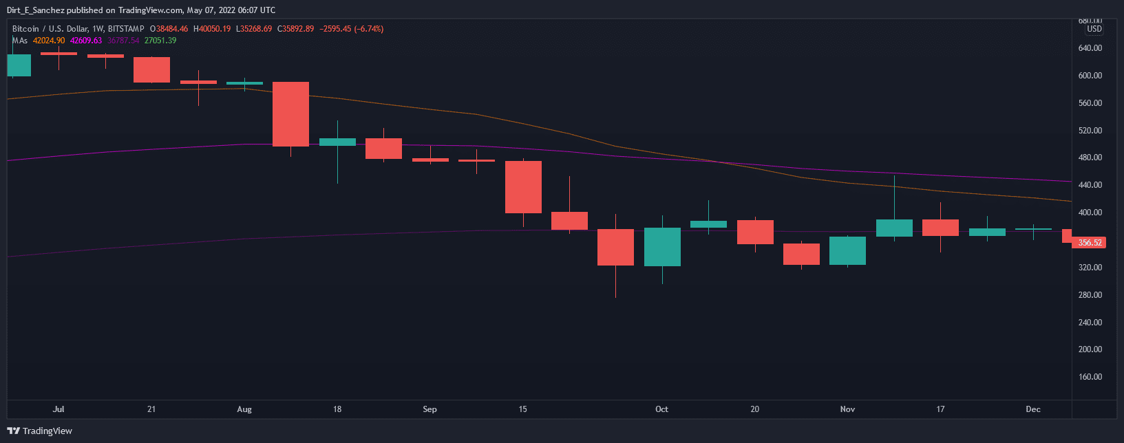Click the green 27051.39 MA value
The width and height of the screenshot is (1124, 443).
[x=160, y=41]
